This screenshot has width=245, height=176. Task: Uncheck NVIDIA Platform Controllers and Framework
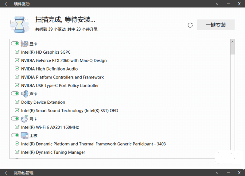(17, 77)
